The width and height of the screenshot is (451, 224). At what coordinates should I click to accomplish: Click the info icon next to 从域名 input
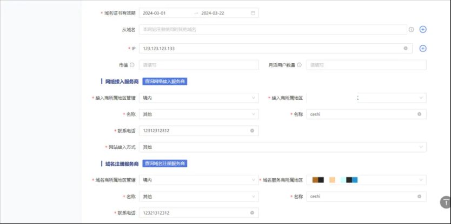[411, 30]
